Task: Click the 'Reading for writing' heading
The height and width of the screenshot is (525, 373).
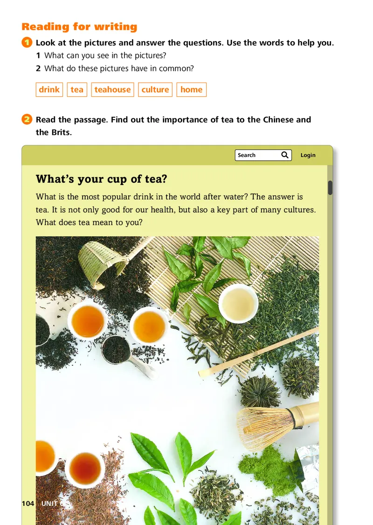Action: pos(80,27)
